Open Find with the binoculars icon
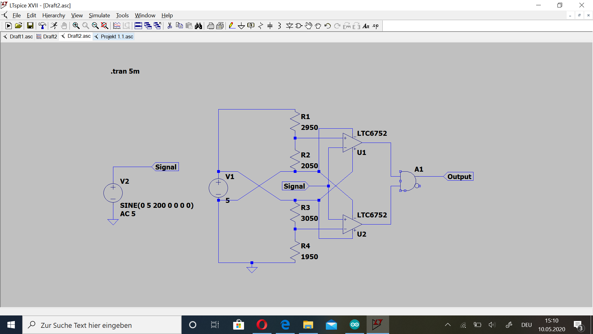Screen dimensions: 593x334 tap(198, 26)
